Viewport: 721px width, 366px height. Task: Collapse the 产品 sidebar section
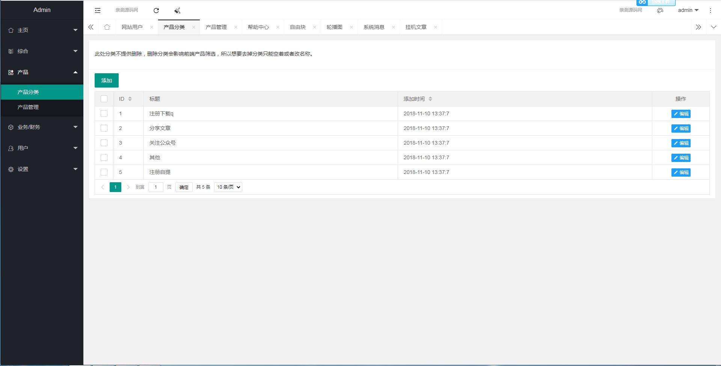(x=75, y=72)
